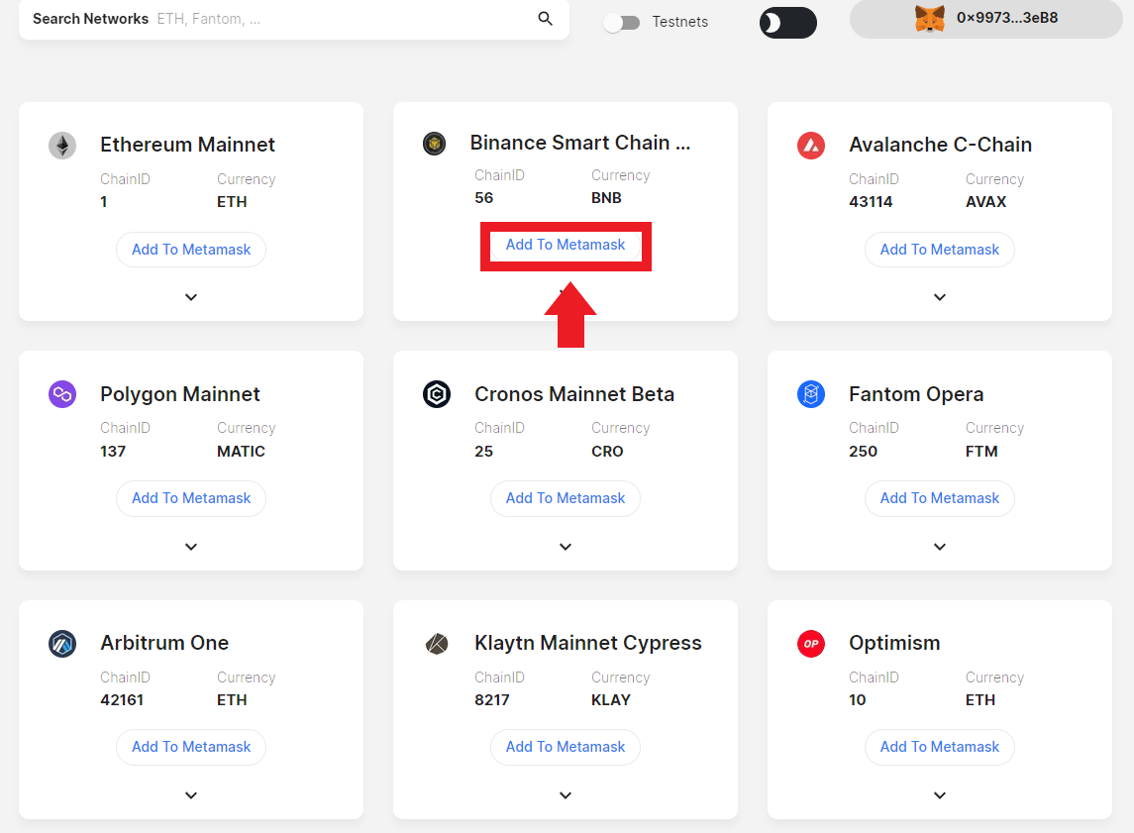Click the Klaytn Mainnet Cypress logo icon
1134x833 pixels.
[437, 644]
